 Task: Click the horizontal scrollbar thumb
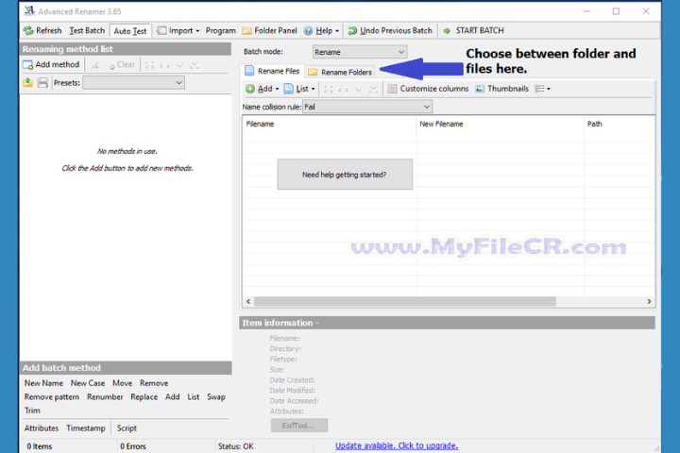tap(405, 301)
